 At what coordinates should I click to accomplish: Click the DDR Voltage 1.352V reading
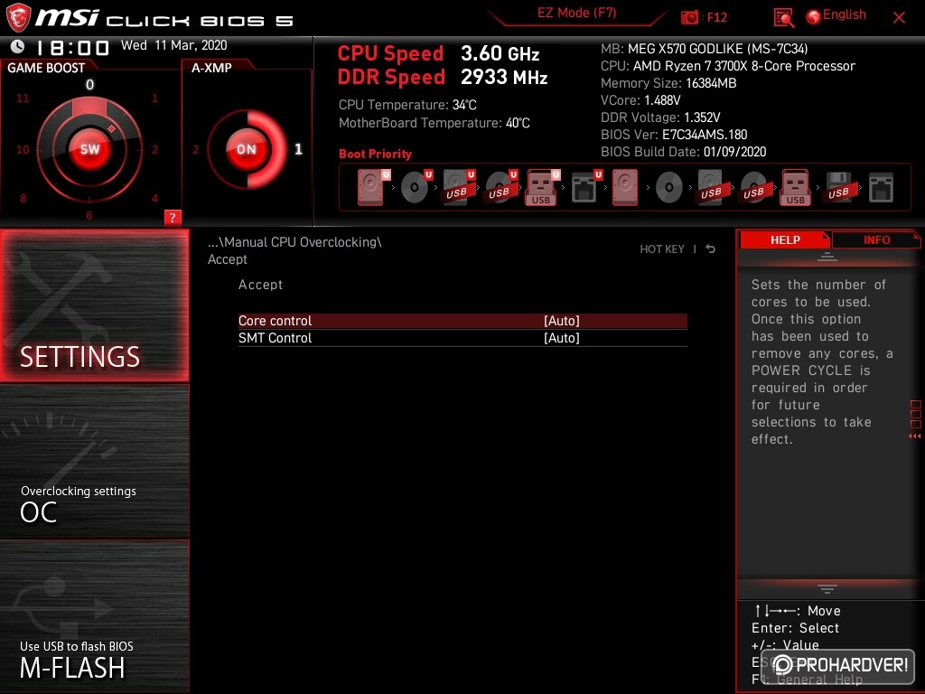click(x=660, y=117)
